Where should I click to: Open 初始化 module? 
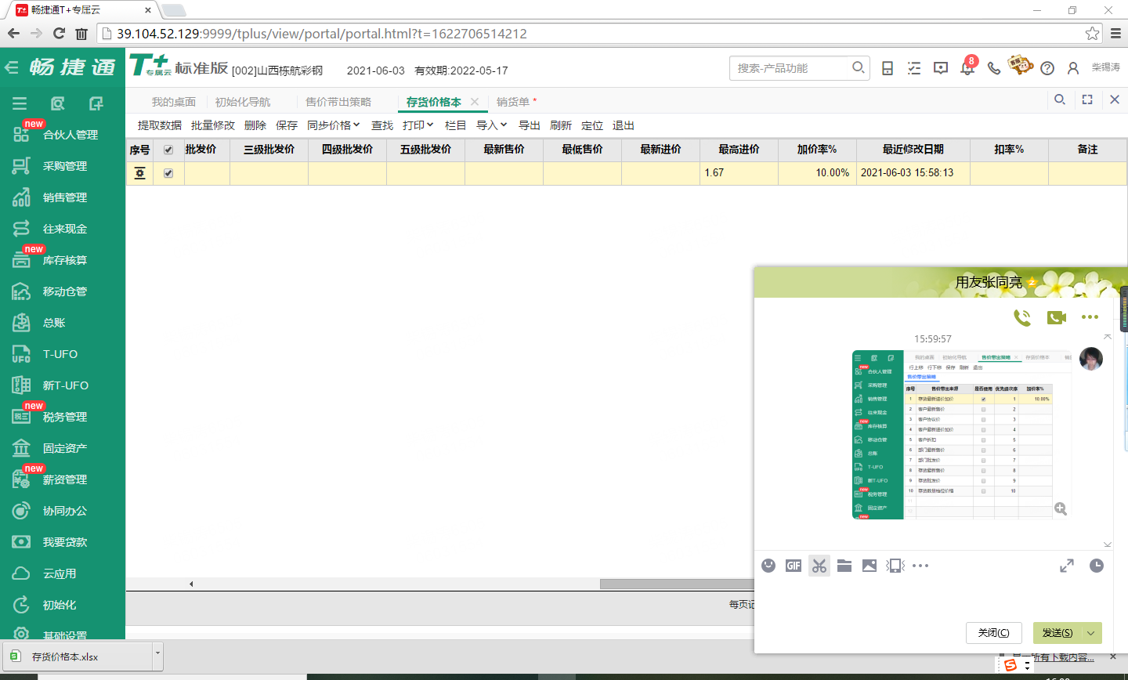(x=59, y=605)
